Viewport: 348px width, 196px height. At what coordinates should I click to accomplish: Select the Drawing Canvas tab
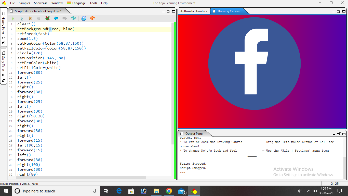(x=228, y=11)
